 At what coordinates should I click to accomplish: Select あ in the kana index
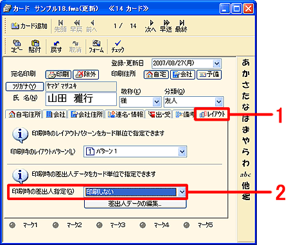pyautogui.click(x=246, y=62)
